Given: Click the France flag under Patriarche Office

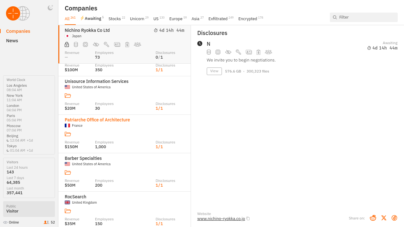Looking at the screenshot, I should tap(67, 125).
